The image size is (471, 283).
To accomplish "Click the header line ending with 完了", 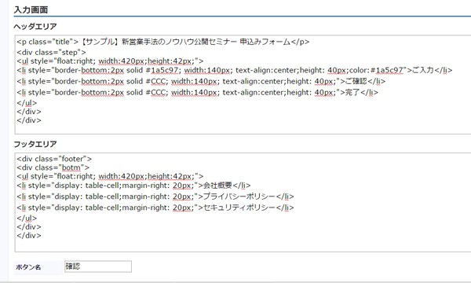I will [x=197, y=92].
